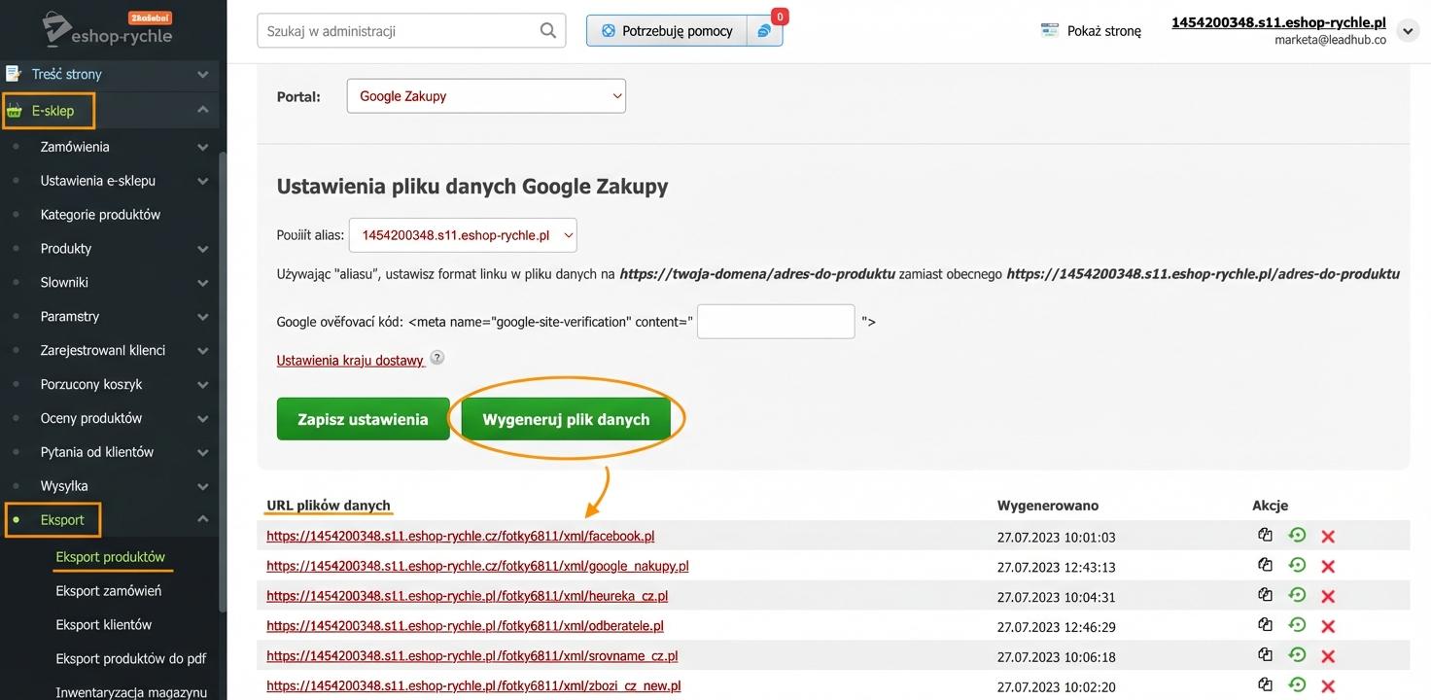Open Kategorie produktów in sidebar

pos(100,214)
